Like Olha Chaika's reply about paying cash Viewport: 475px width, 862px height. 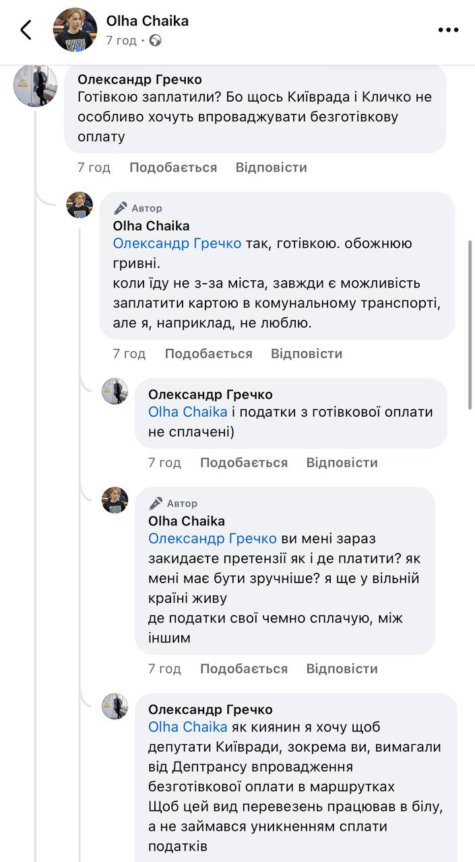pyautogui.click(x=208, y=354)
